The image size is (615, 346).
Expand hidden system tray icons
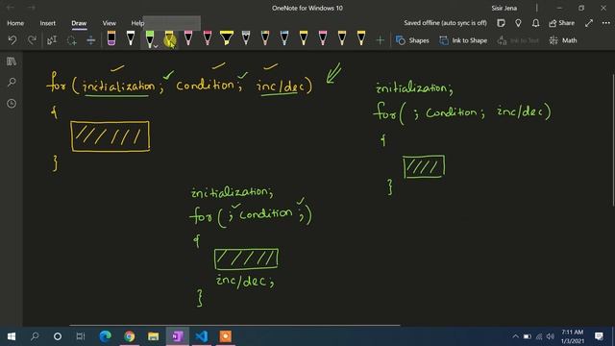515,336
